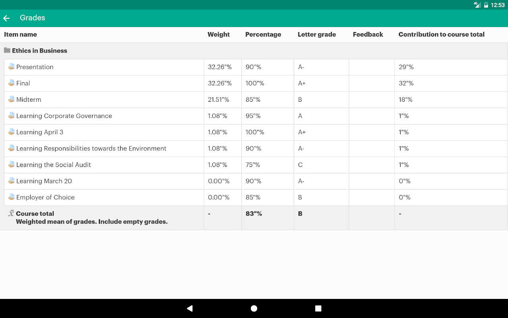Open the Learning April 3 item
Screen dimensions: 508x318
pos(40,132)
